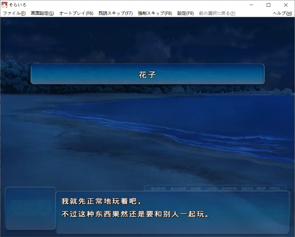Viewport: 295px width, 237px height.
Task: Click the line 不过这种东西果然还是要和别人一起玩
Action: (x=135, y=214)
